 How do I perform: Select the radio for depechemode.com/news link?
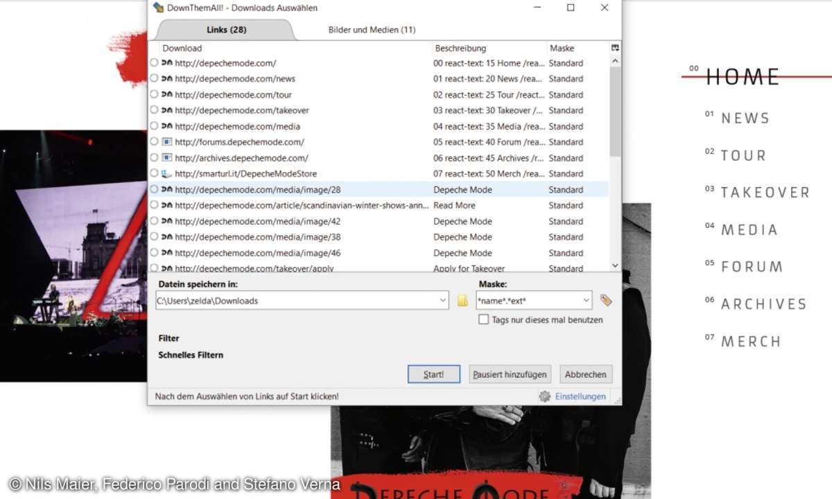pos(154,78)
